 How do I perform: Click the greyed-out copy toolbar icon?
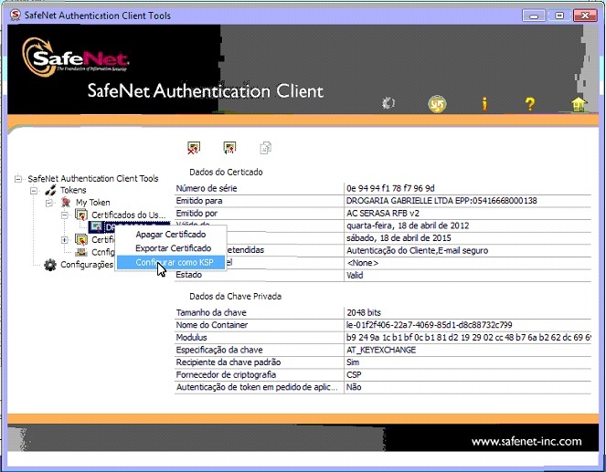point(265,148)
